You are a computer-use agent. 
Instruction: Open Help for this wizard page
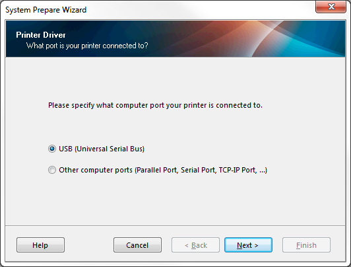[x=40, y=245]
